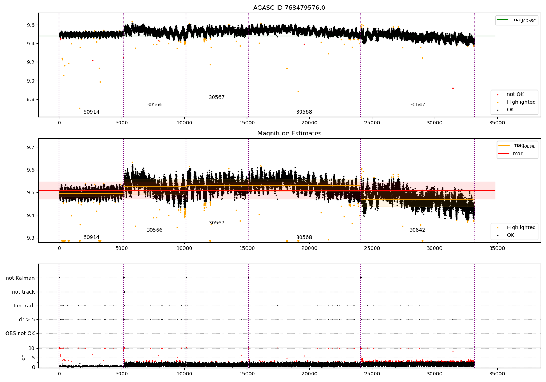Click the 'OK' legend entry in the top plot
This screenshot has height=382, width=546.
(x=510, y=110)
